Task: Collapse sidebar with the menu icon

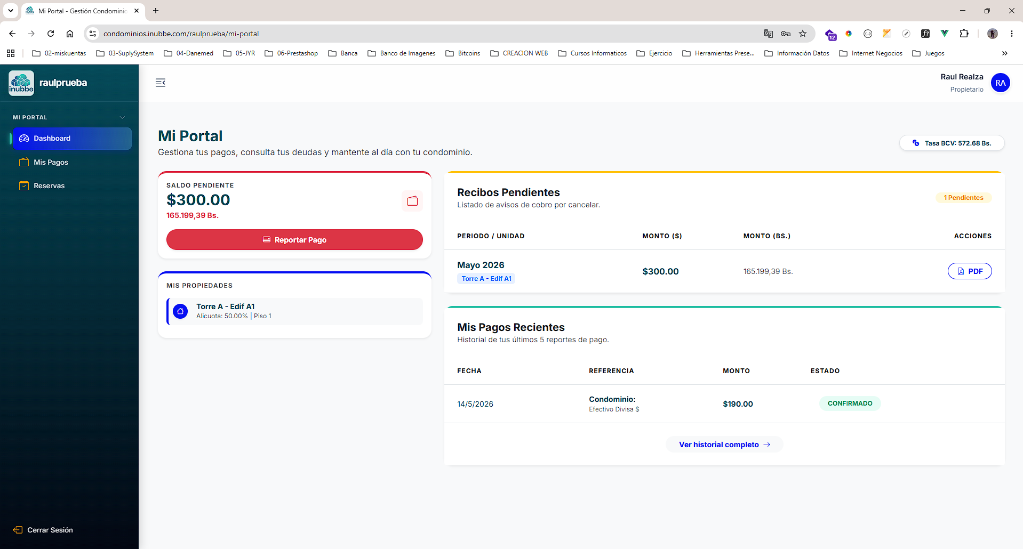Action: 161,83
